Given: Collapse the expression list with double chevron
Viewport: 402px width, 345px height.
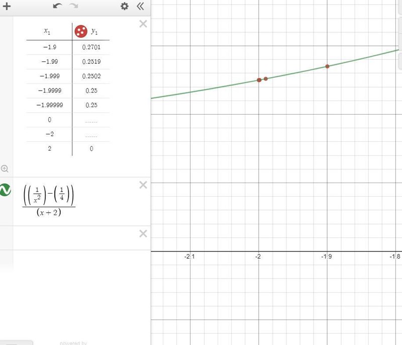Looking at the screenshot, I should click(140, 7).
